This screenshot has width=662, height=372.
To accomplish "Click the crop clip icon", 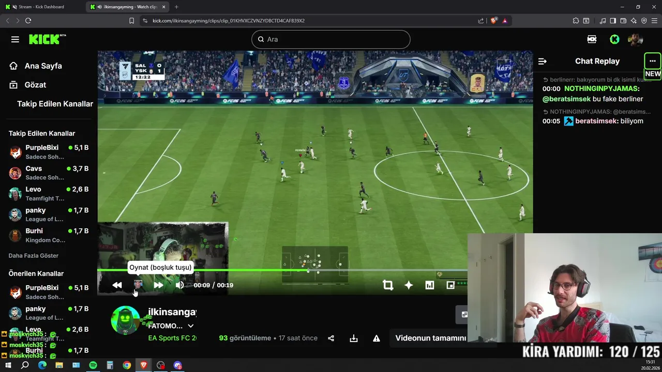I will point(388,285).
